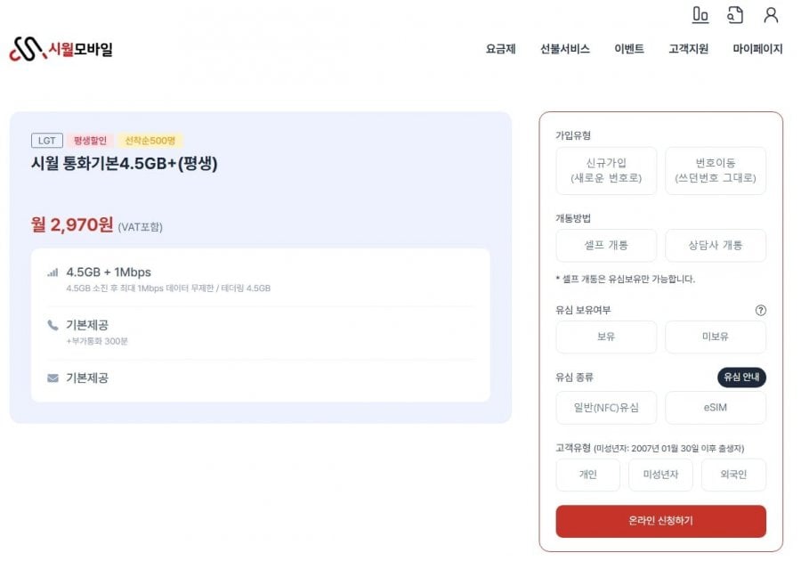Viewport: 801px width, 569px height.
Task: Click the data signal bars icon
Action: [53, 272]
